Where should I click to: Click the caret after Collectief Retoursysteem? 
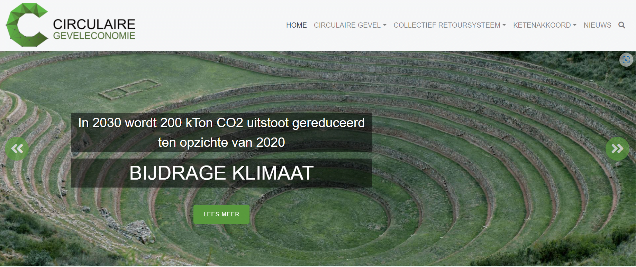504,25
